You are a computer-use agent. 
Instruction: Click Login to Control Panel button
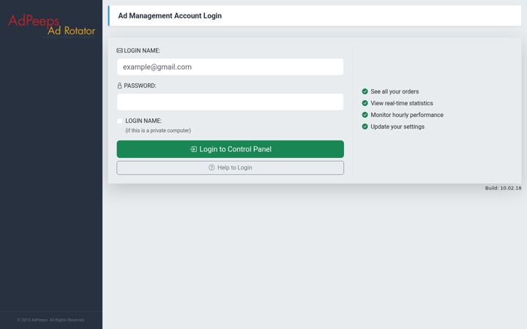pyautogui.click(x=231, y=149)
